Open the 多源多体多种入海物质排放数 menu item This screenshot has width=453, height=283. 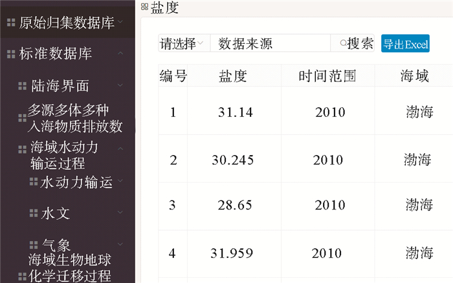[74, 118]
